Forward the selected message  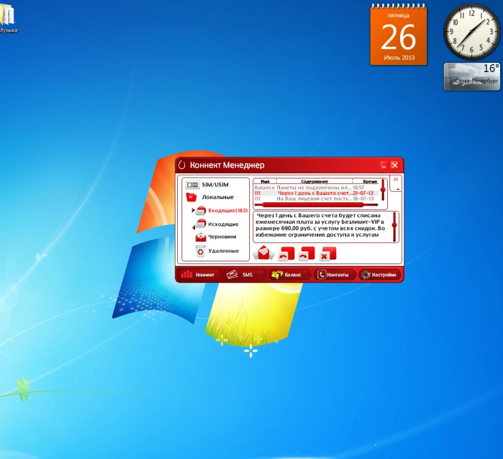click(307, 254)
